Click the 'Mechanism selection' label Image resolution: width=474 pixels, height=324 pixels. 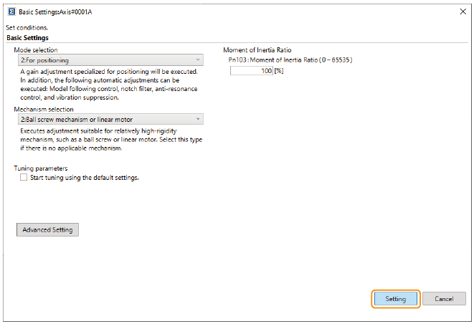44,109
